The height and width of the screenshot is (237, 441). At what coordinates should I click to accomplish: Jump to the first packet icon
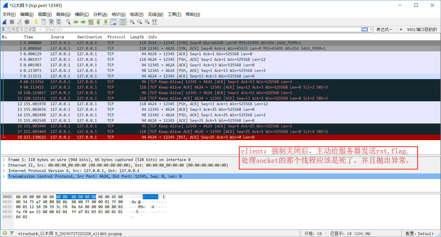click(x=98, y=22)
